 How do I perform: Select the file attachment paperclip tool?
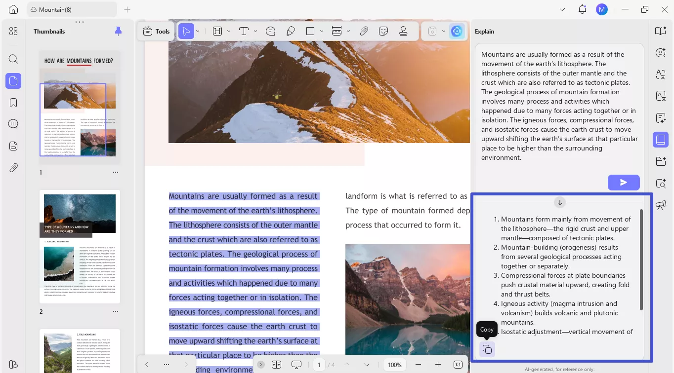[x=364, y=31]
